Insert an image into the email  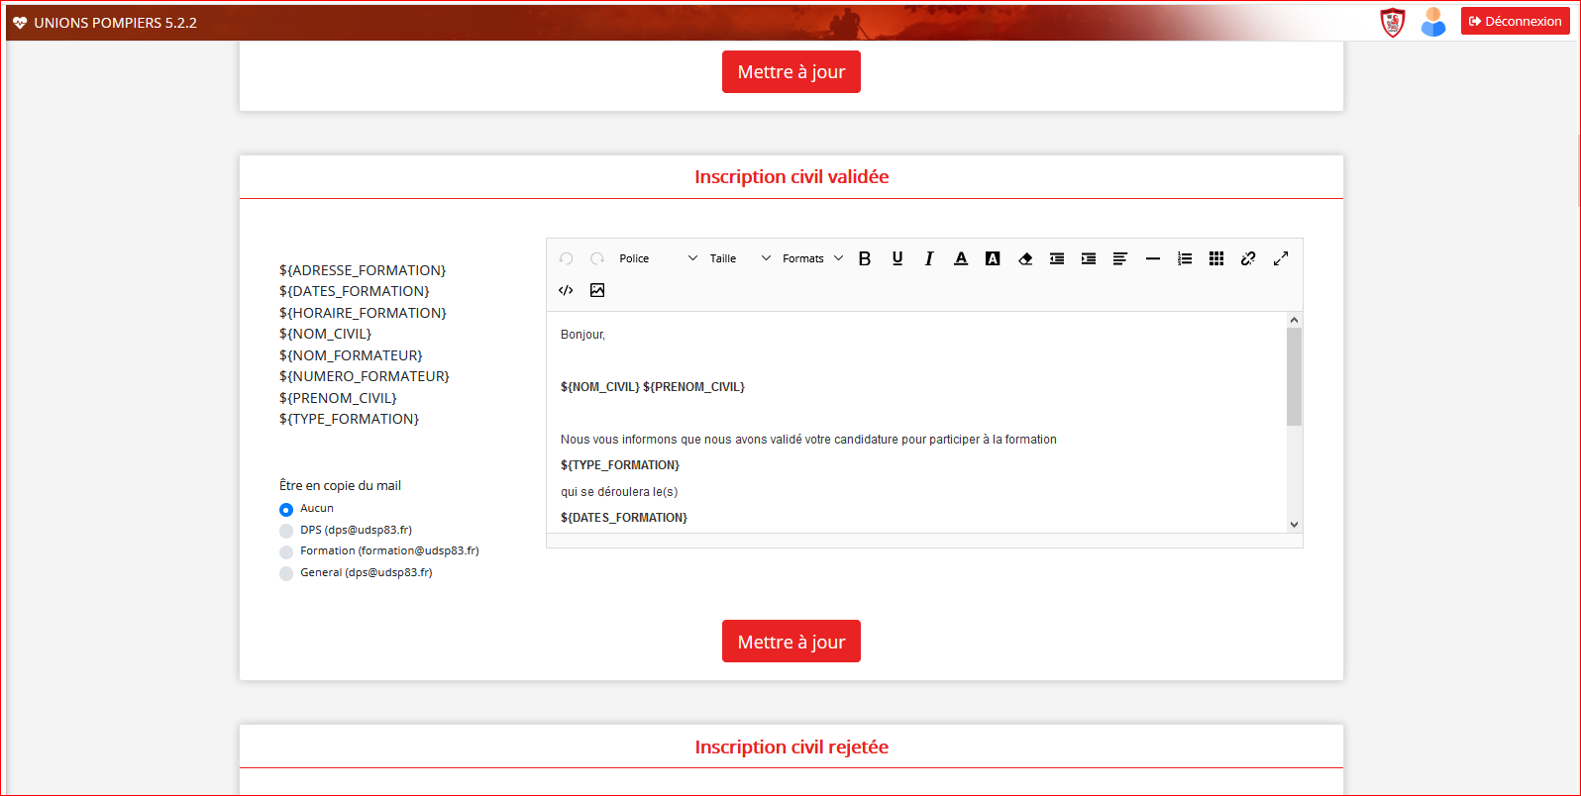tap(597, 290)
